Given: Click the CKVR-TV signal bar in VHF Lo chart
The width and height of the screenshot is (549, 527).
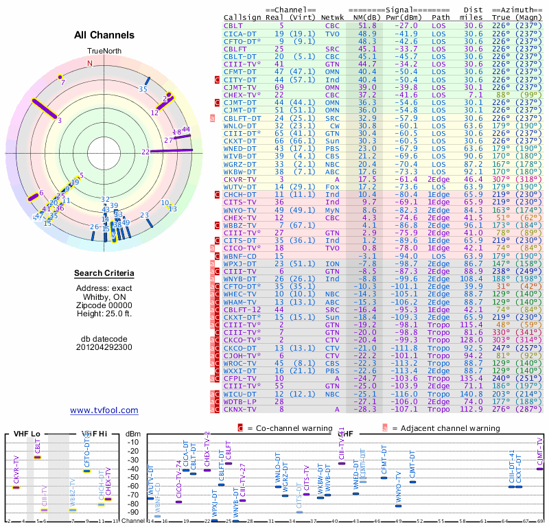Looking at the screenshot, I should pos(16,487).
